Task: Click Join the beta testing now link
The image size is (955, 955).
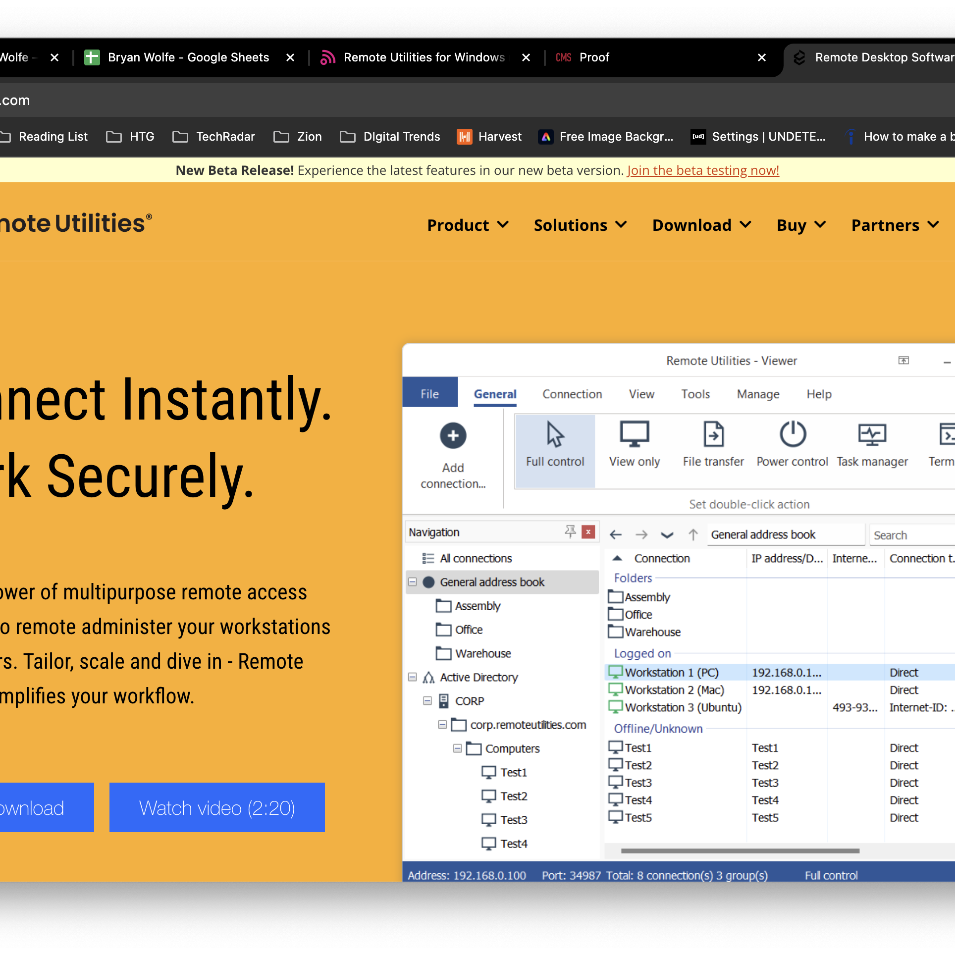Action: tap(703, 170)
